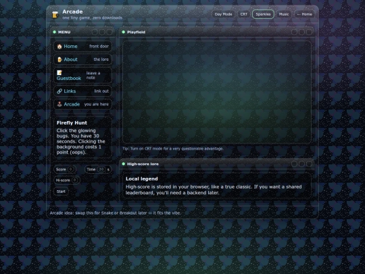365x274 pixels.
Task: Open the About menu link
Action: click(82, 60)
